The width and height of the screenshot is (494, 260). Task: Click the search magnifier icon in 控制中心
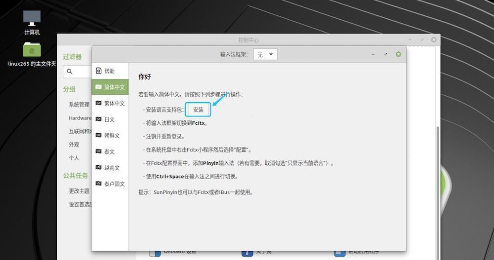[70, 72]
